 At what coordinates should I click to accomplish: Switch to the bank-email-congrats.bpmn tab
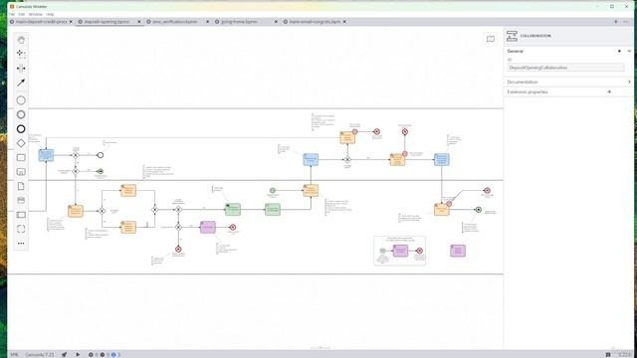[315, 22]
